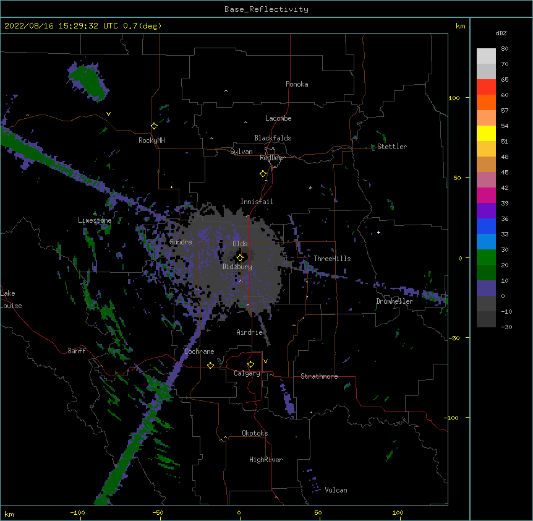The height and width of the screenshot is (521, 533).
Task: Select the radar site diamond between Olds and Didsbury
Action: [240, 258]
